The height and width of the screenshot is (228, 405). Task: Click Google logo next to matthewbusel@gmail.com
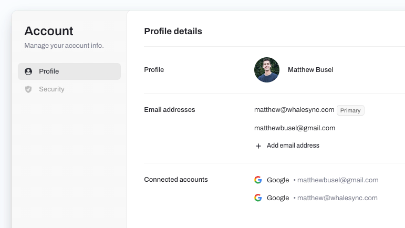[258, 180]
